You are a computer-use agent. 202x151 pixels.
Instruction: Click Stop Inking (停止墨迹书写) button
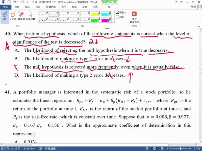coord(134,17)
